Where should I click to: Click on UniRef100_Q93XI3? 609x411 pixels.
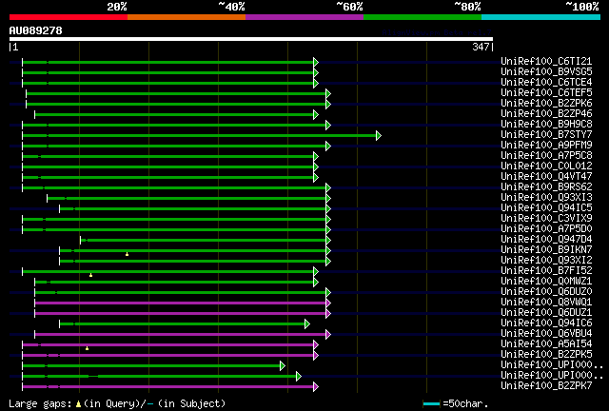pyautogui.click(x=546, y=197)
